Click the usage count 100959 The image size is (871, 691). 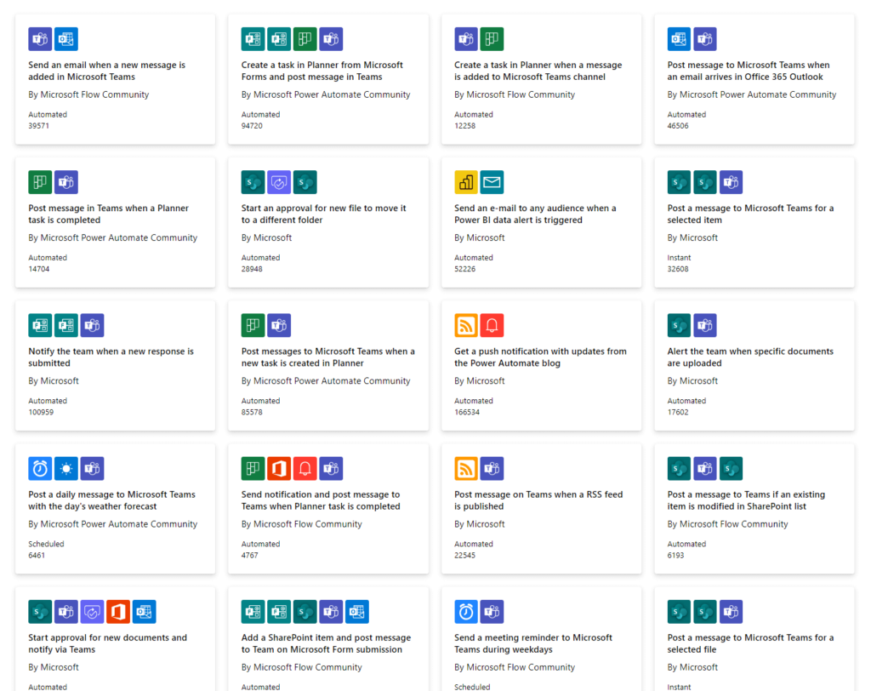pyautogui.click(x=41, y=412)
